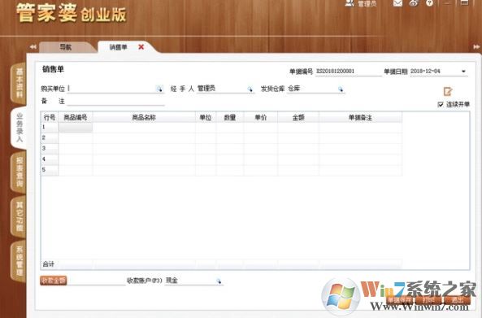Screen dimensions: 482x318
Task: Select row number 3 in the grid
Action: 50,149
